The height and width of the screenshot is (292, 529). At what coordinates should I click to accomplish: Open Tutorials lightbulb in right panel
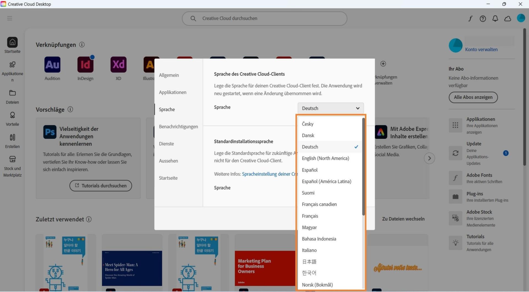[x=455, y=243]
